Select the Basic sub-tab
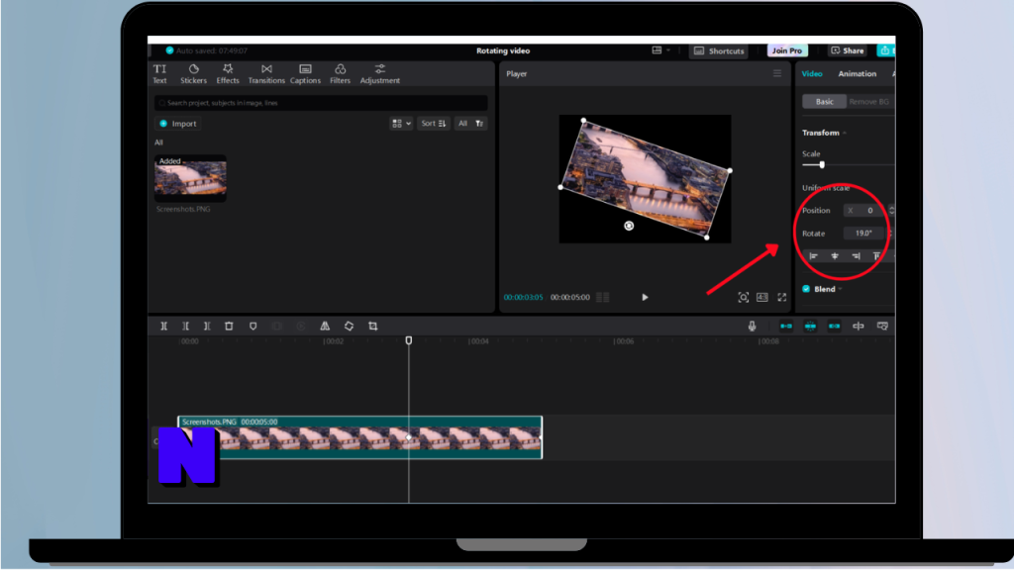 [x=825, y=102]
